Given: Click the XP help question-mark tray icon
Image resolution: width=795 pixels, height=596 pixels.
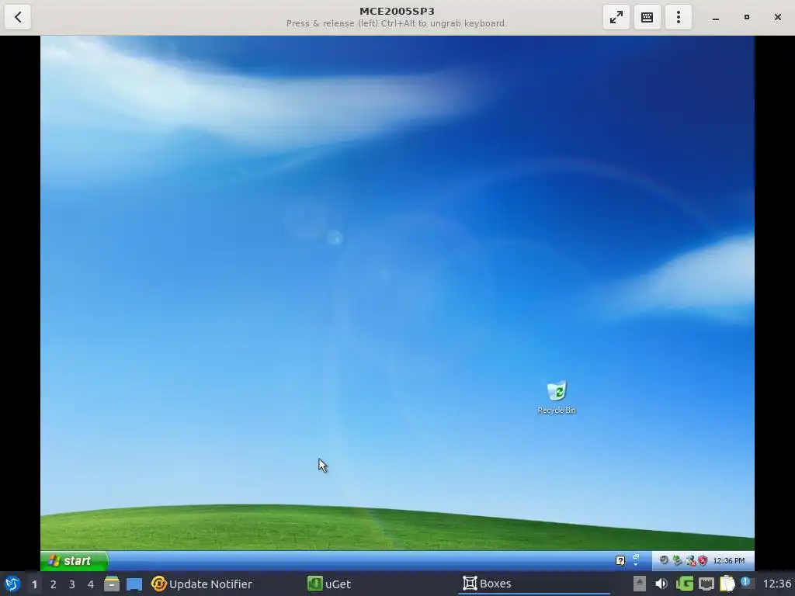Looking at the screenshot, I should pyautogui.click(x=620, y=560).
